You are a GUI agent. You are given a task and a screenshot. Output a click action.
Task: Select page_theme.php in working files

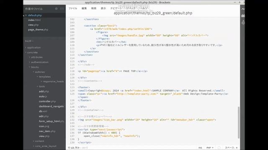tap(38, 30)
